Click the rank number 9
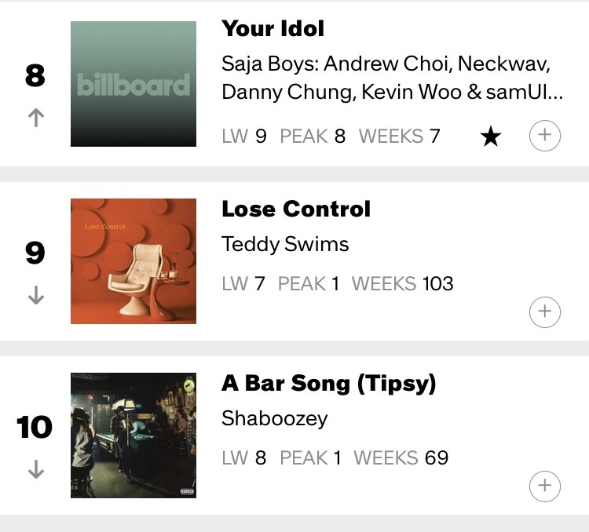Screen dimensions: 589x532 pyautogui.click(x=35, y=253)
